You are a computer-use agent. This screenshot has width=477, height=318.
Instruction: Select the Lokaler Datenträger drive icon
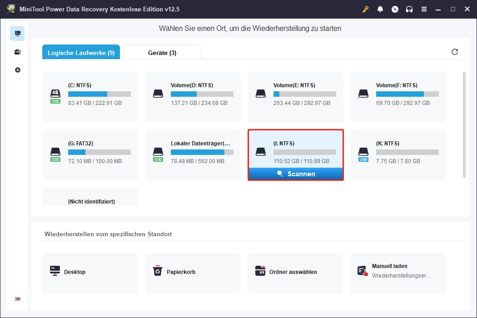point(158,154)
